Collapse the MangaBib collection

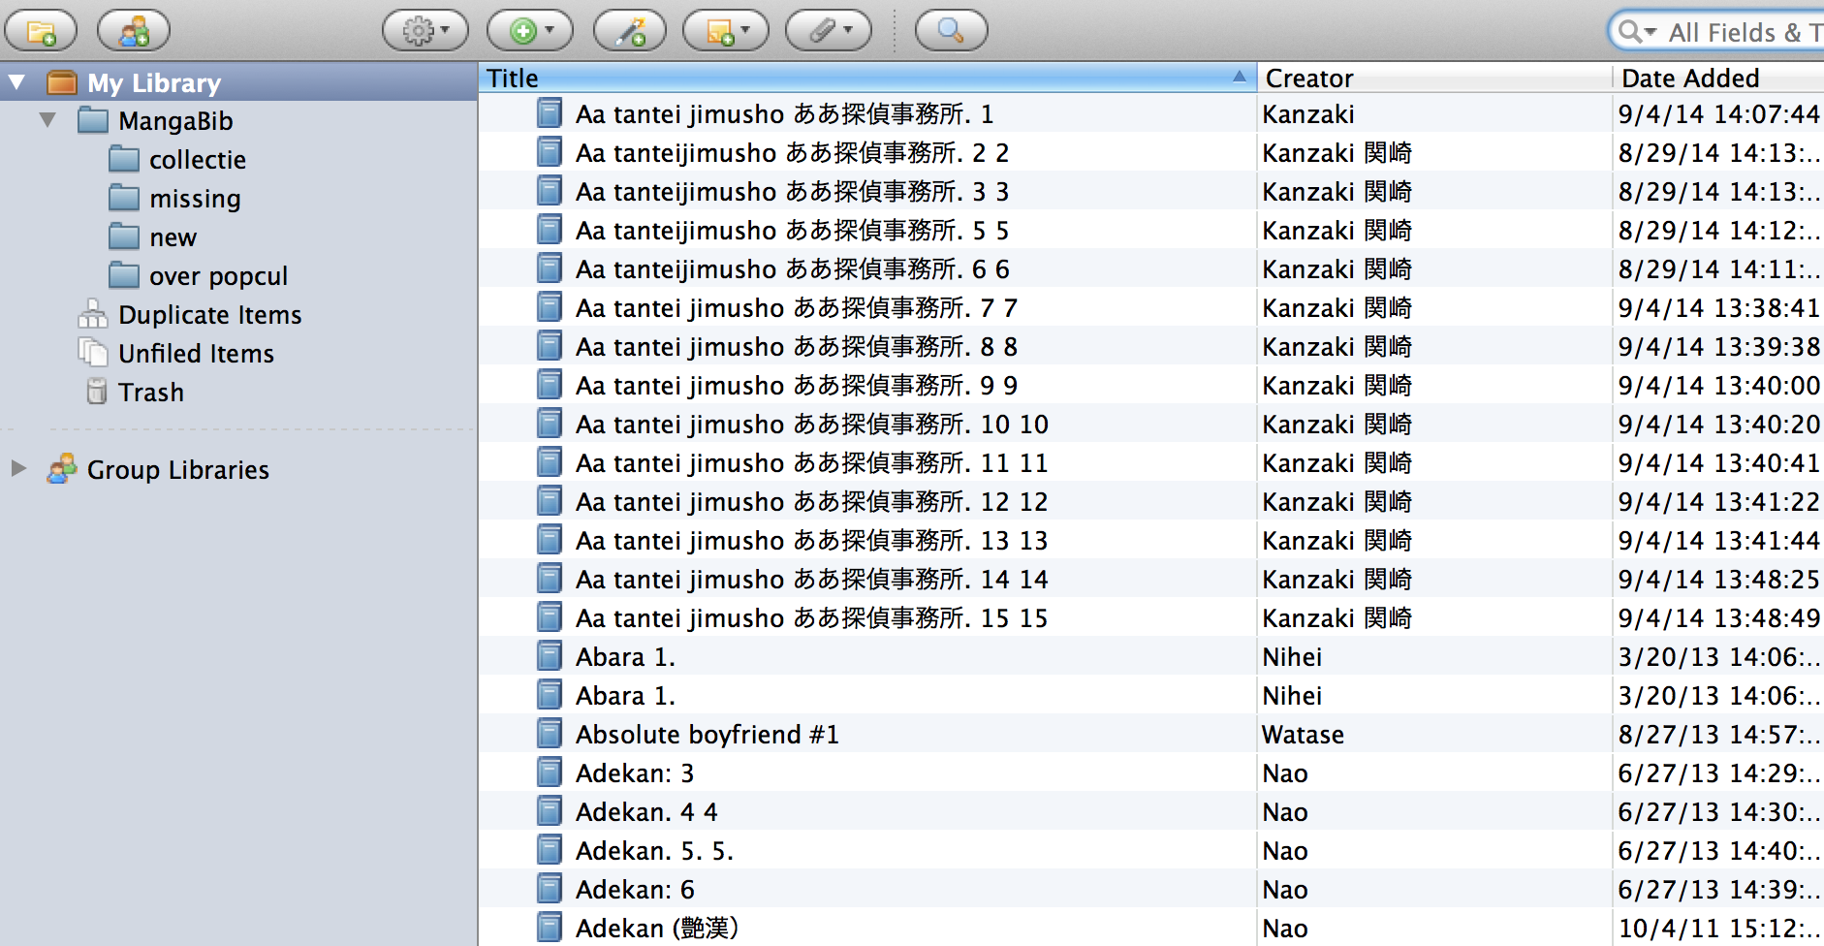47,121
